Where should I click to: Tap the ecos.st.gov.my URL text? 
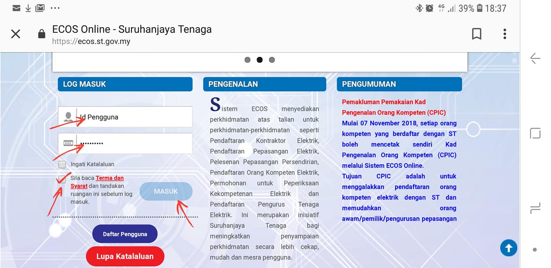point(91,41)
